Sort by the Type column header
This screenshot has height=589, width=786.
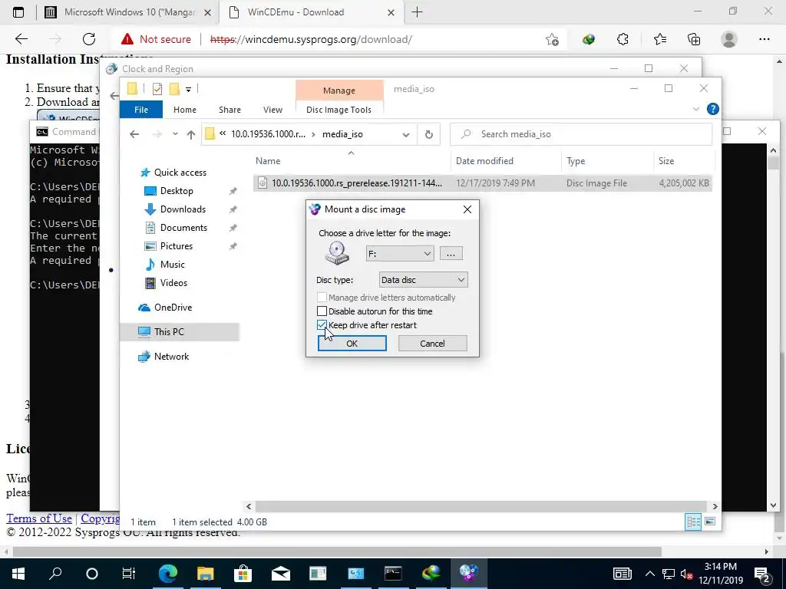point(576,161)
